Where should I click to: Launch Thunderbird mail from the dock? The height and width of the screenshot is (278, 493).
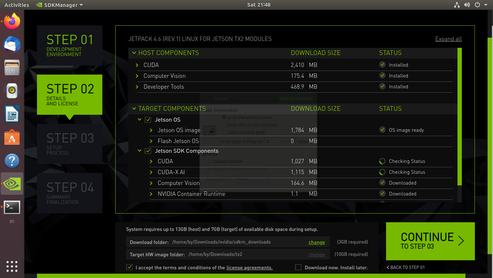point(12,45)
